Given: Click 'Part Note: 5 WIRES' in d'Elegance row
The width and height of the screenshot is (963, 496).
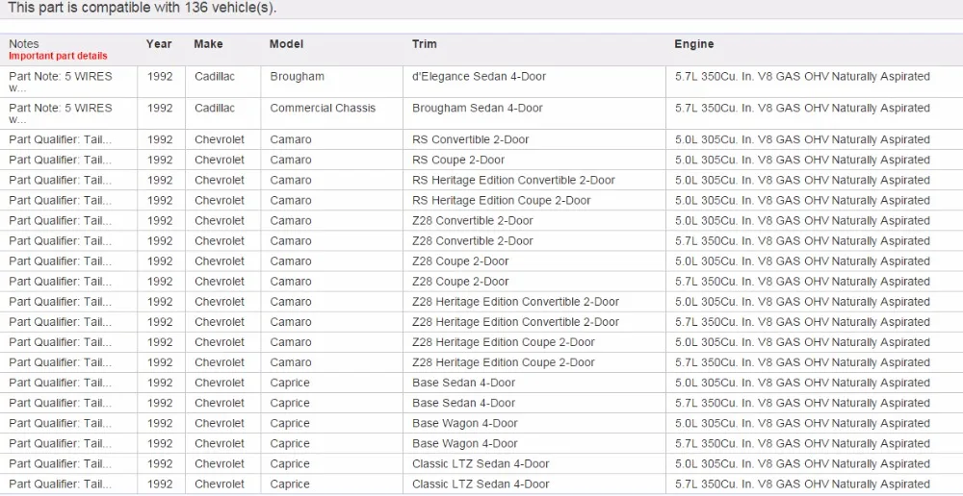Looking at the screenshot, I should tap(61, 77).
